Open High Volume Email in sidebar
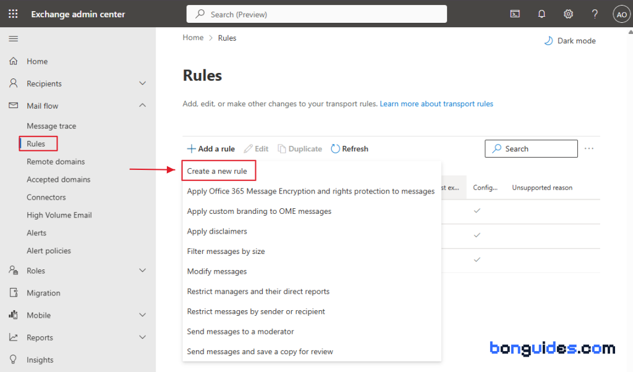633x372 pixels. click(x=59, y=215)
